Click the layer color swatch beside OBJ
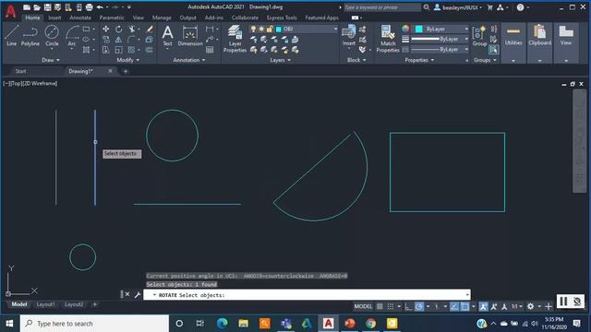Image resolution: width=591 pixels, height=332 pixels. 279,29
